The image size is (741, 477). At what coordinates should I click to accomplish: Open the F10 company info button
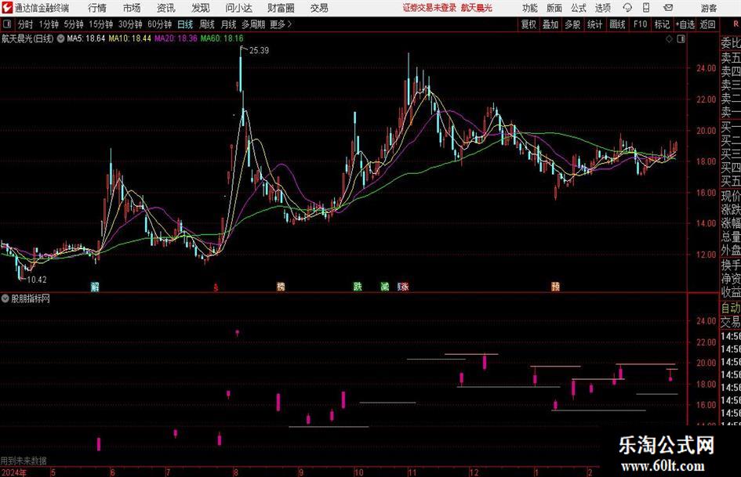click(x=641, y=24)
